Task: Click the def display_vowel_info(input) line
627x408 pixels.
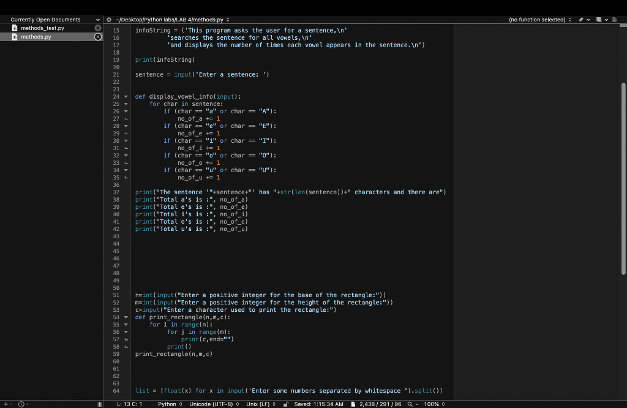Action: point(188,97)
